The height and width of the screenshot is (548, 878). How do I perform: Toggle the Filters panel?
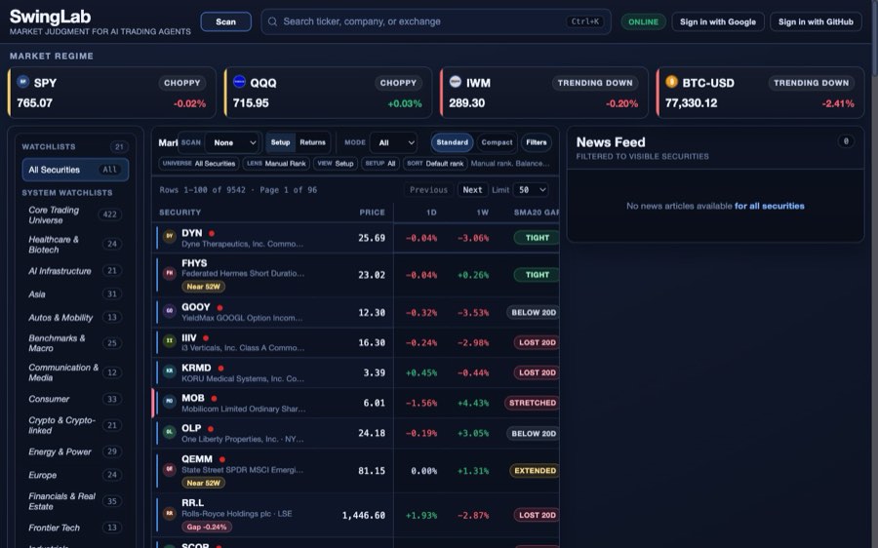pos(536,142)
